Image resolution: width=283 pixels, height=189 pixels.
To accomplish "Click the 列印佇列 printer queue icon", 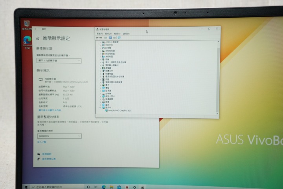I will point(103,45).
